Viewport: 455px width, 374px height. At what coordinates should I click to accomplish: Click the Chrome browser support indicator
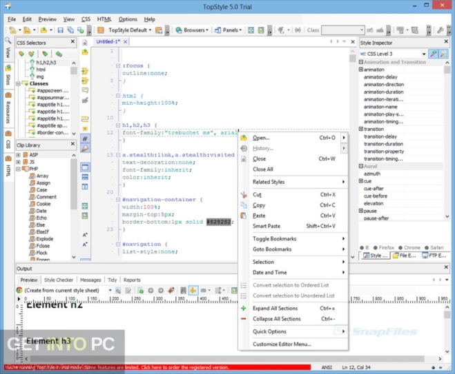[x=409, y=247]
